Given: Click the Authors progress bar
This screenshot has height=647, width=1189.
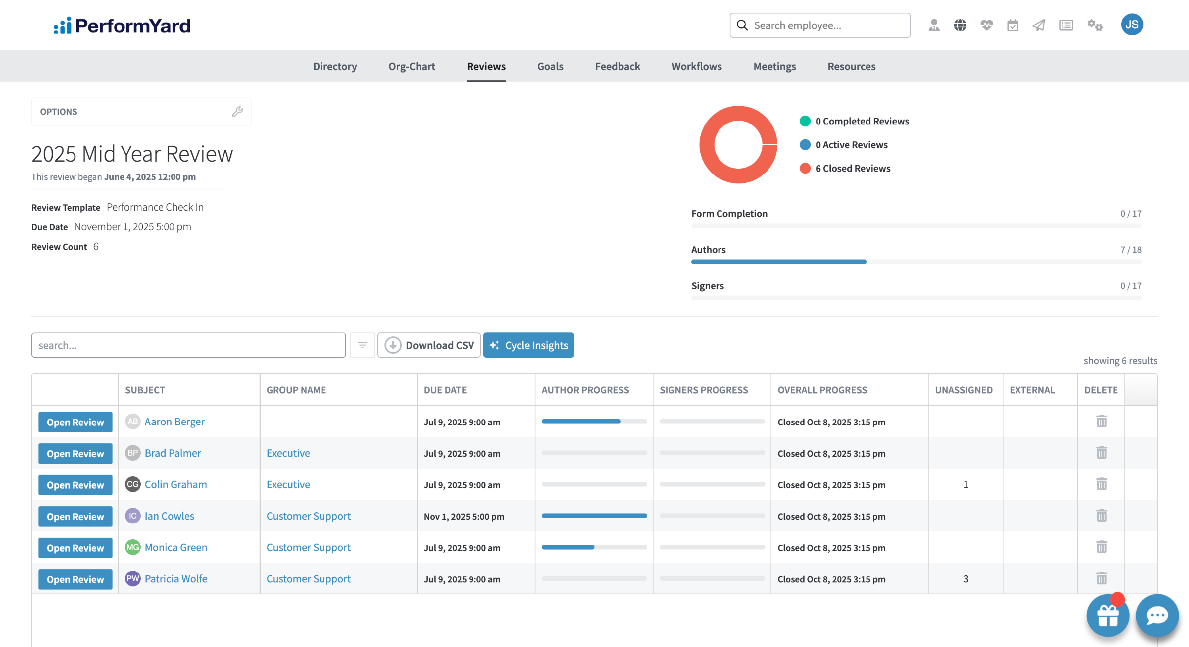Looking at the screenshot, I should tap(916, 261).
